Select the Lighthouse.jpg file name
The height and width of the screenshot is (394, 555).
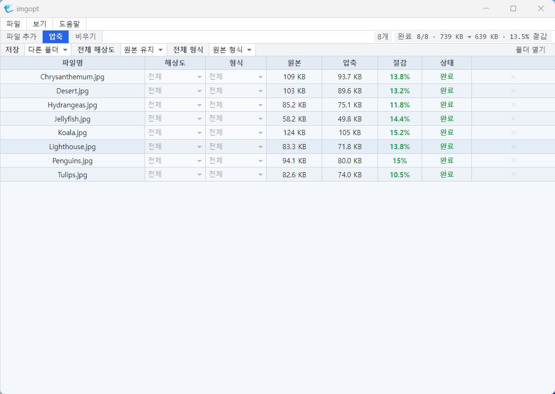click(x=72, y=147)
